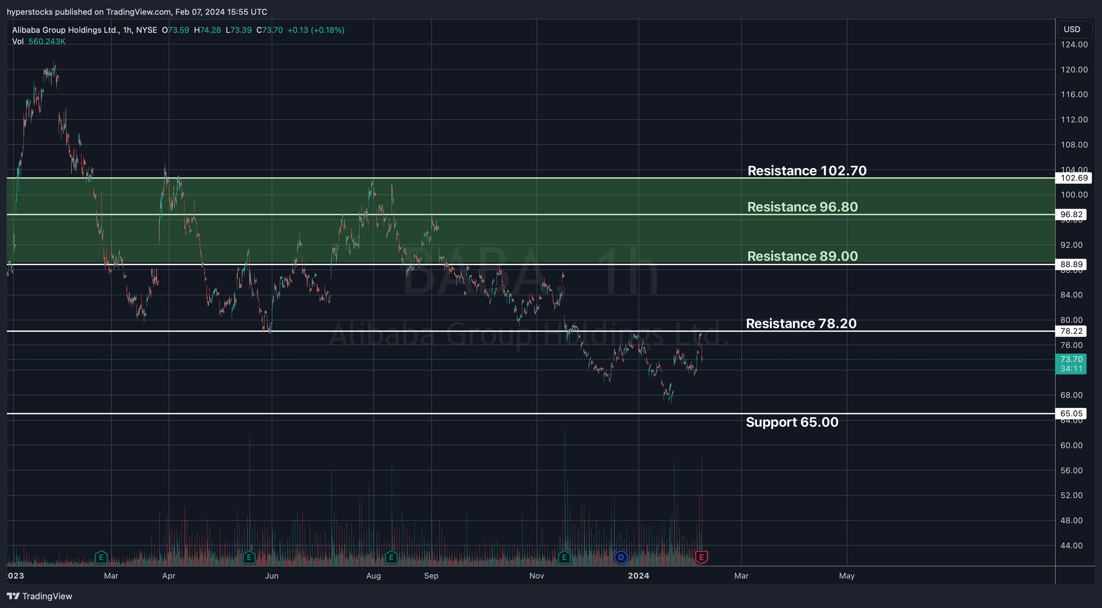Select the Resistance 96.80 text label
Viewport: 1102px width, 608px height.
802,207
